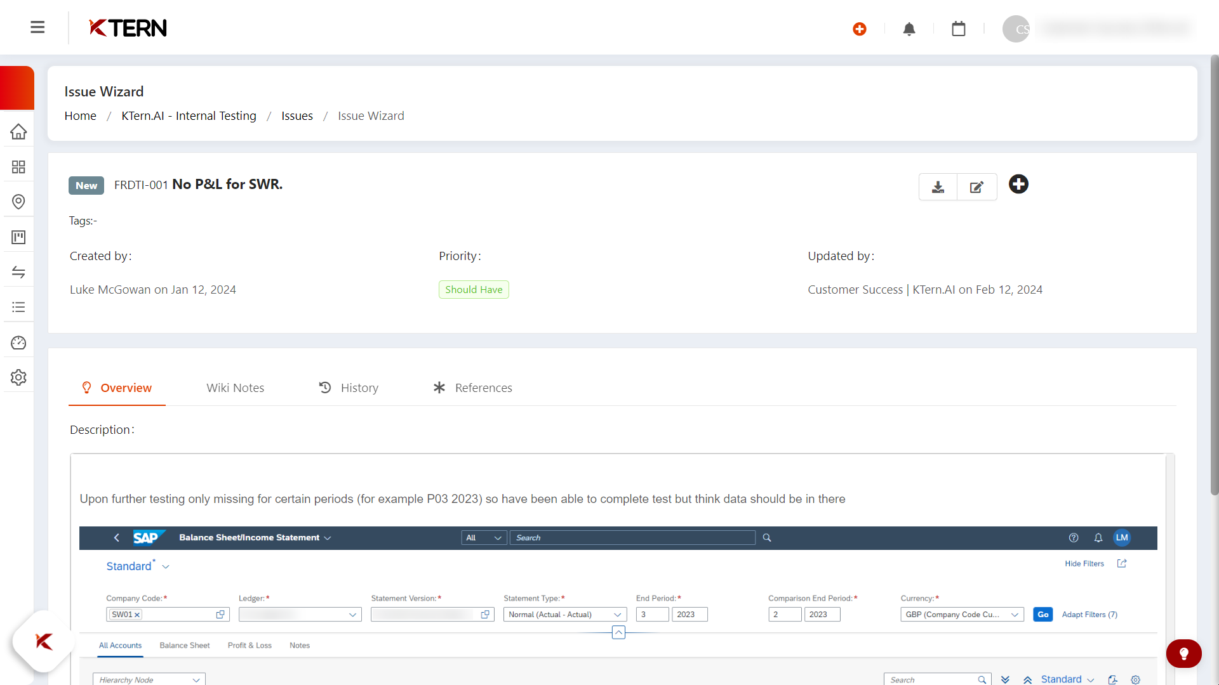
Task: Open the gauge sidebar icon
Action: click(18, 342)
